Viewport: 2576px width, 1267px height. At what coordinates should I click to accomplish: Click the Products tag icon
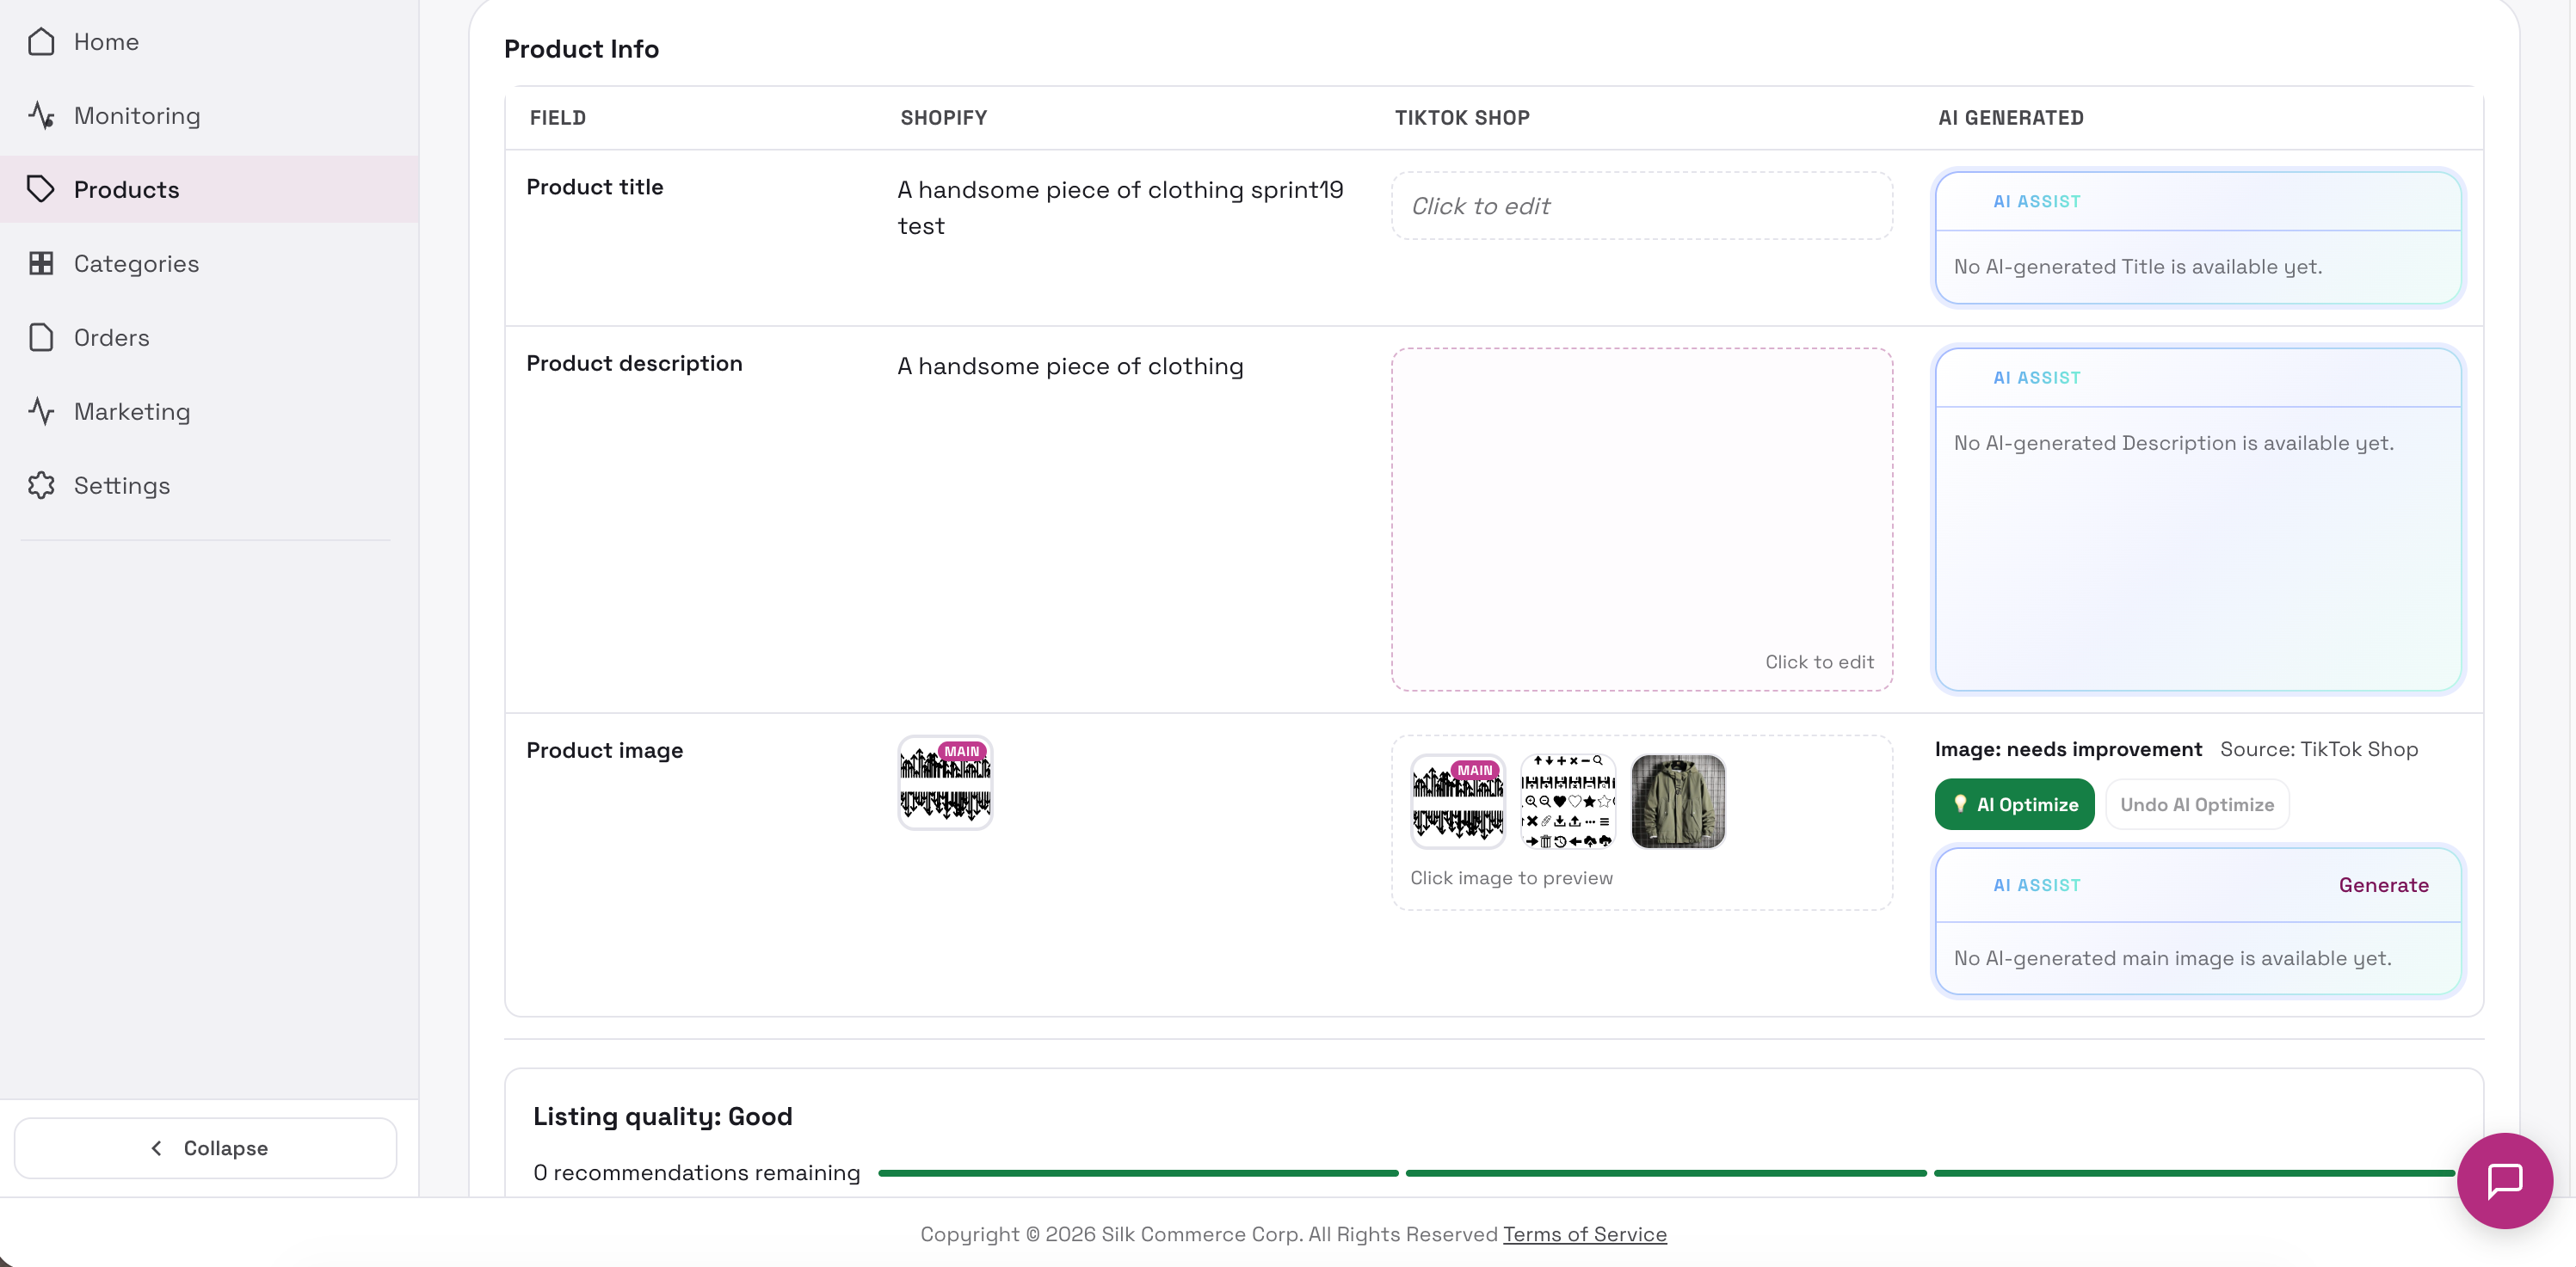[x=41, y=190]
